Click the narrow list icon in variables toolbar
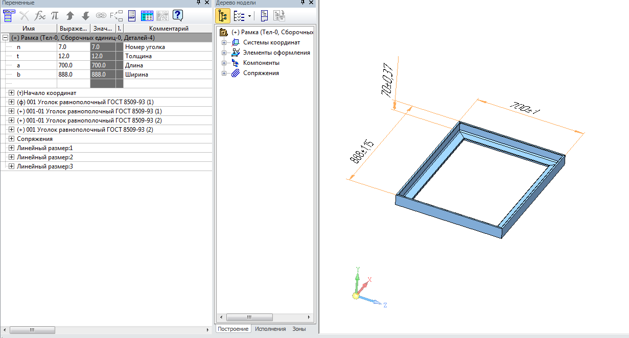Screen dimensions: 629x338 coord(132,15)
